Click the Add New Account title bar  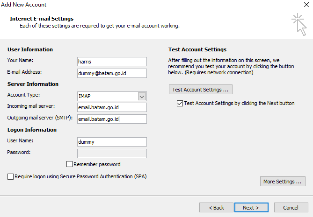pyautogui.click(x=140, y=5)
